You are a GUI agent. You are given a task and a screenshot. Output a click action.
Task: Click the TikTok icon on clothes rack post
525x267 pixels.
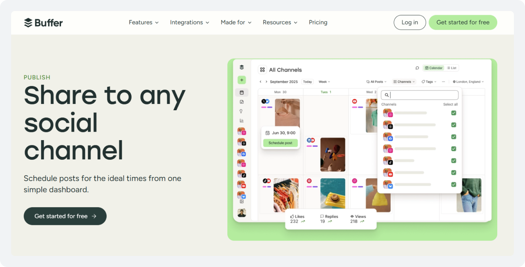[x=265, y=181]
